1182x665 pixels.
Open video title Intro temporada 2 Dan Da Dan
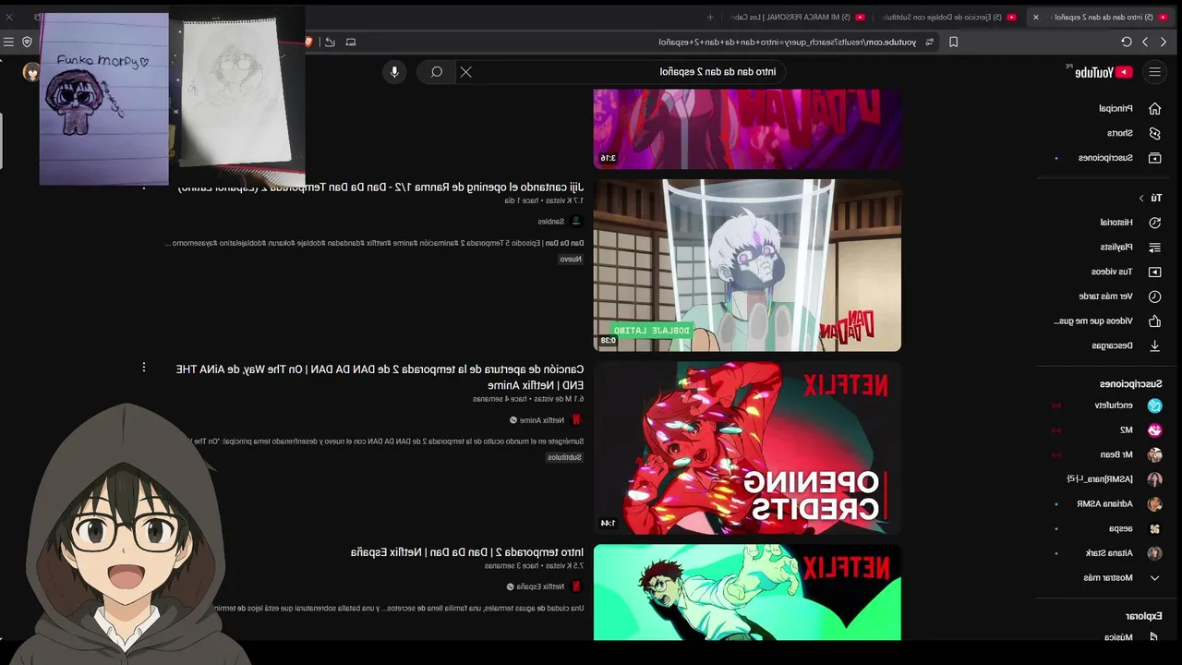pos(467,552)
